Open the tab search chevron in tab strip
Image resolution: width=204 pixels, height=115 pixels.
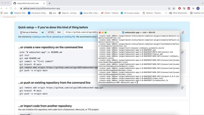tap(202, 3)
